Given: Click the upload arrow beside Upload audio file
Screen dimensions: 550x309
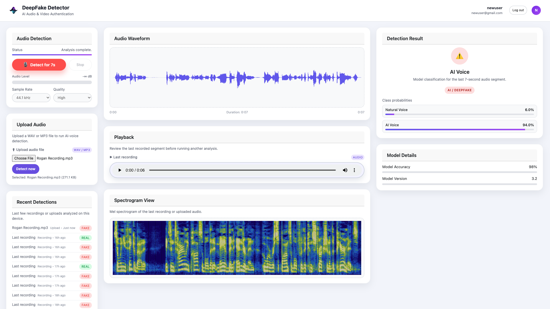Looking at the screenshot, I should 13,149.
